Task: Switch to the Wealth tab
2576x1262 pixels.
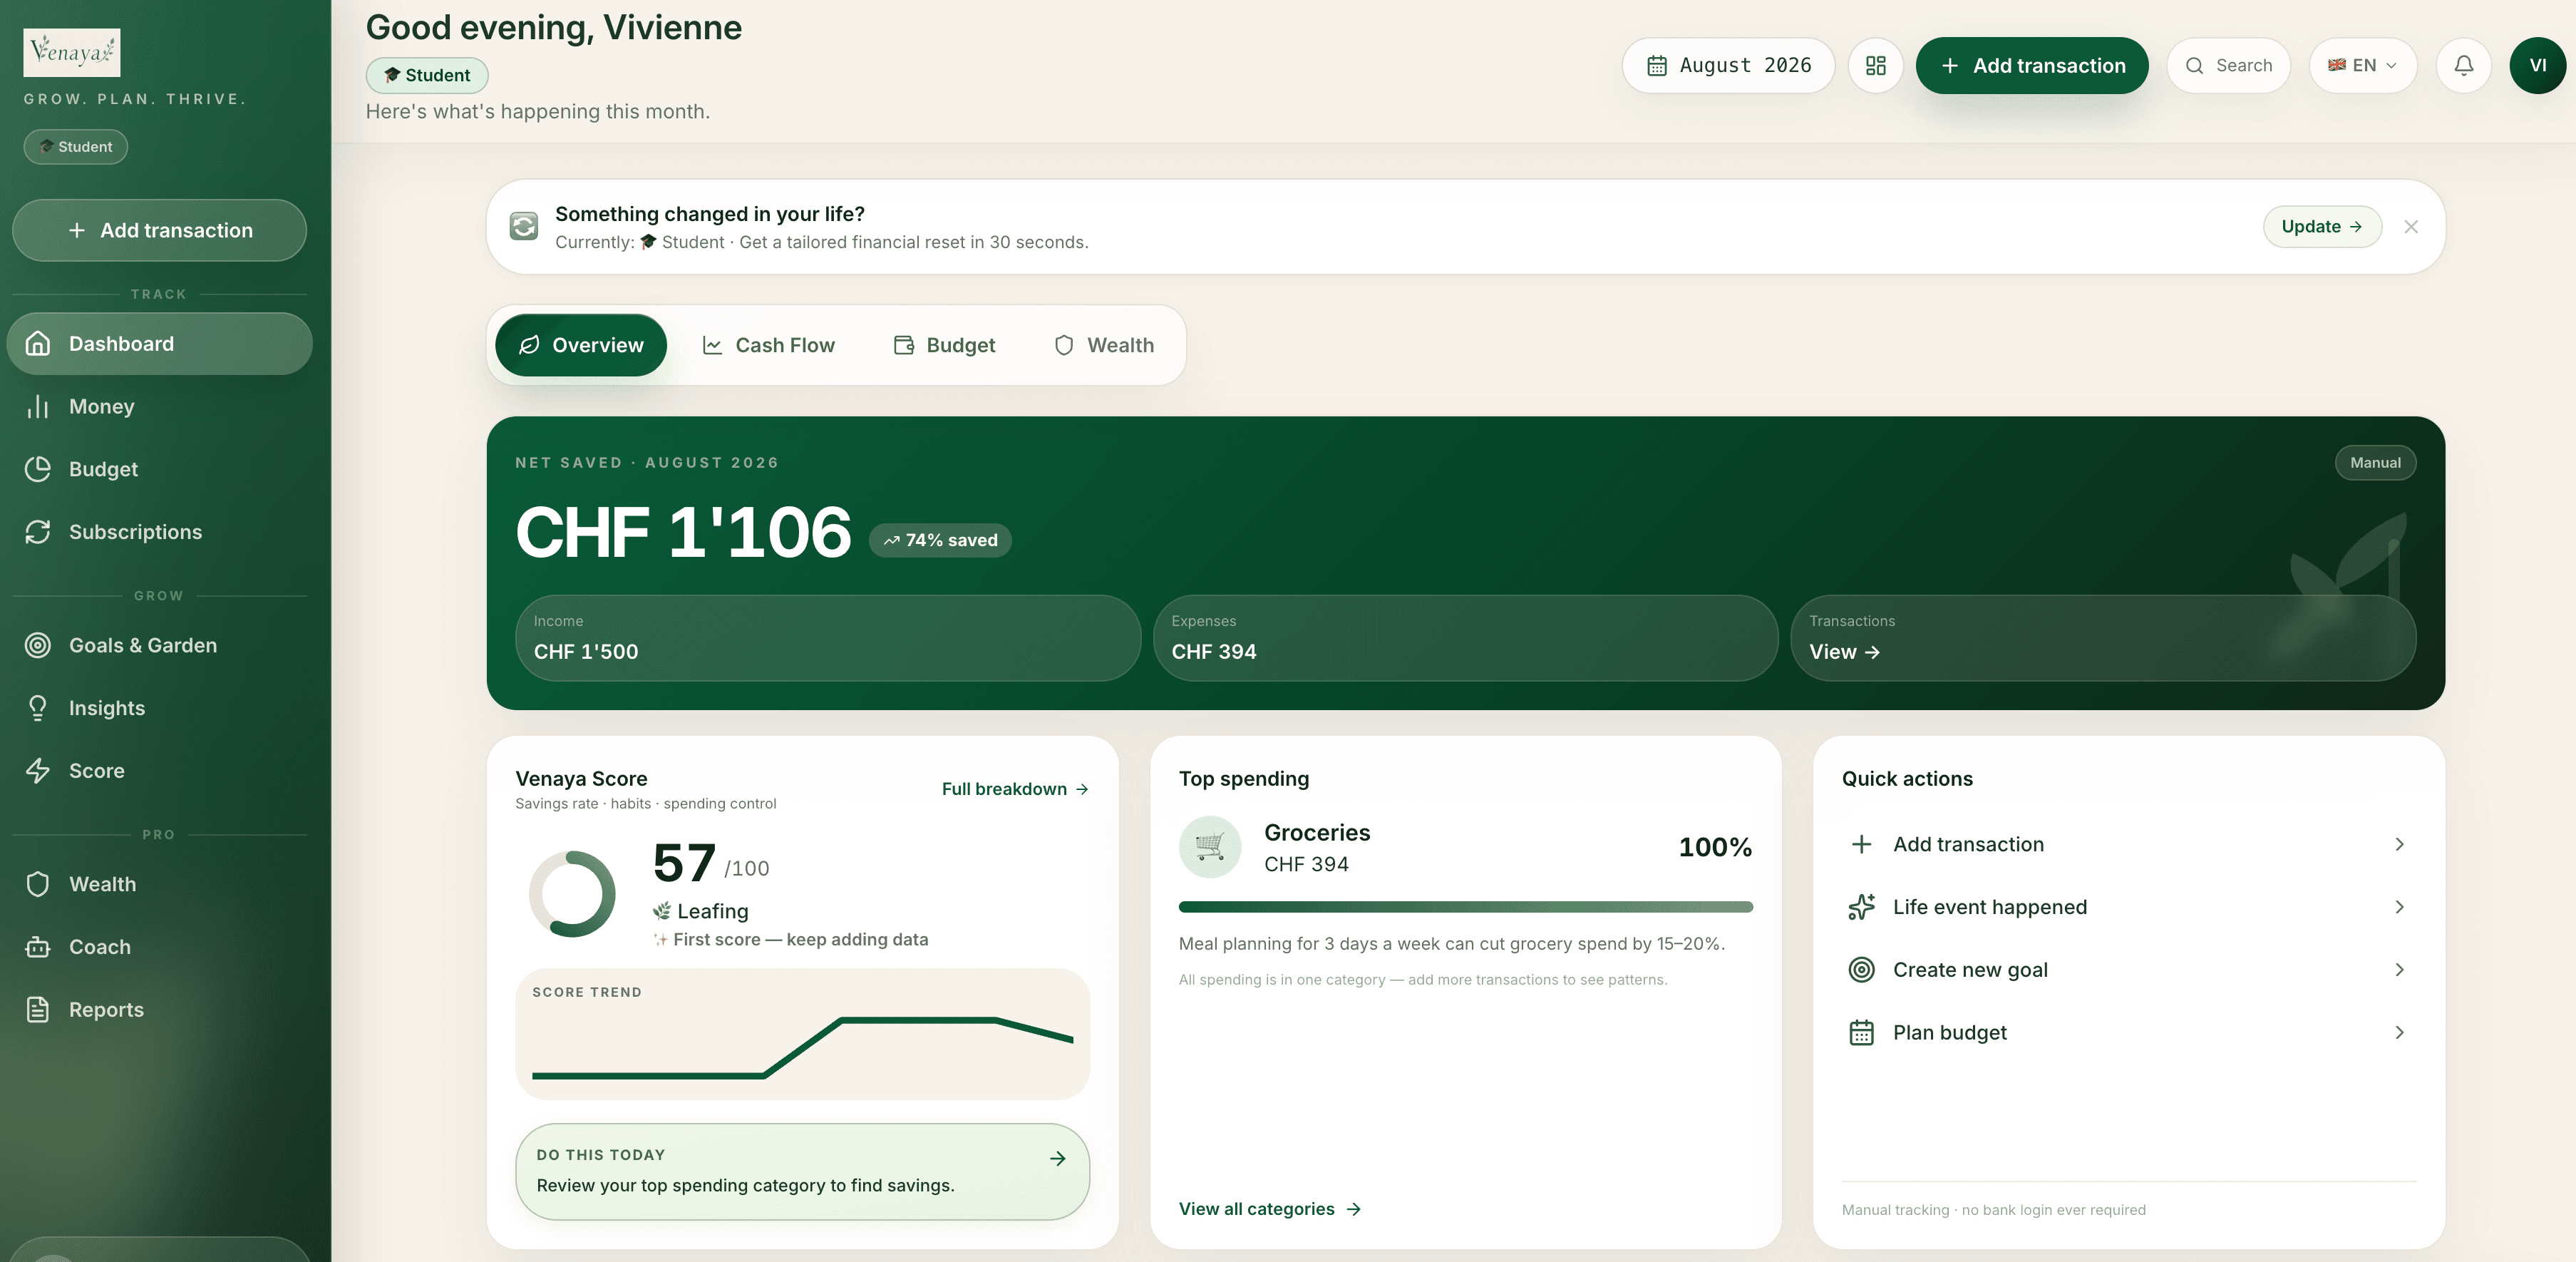Action: tap(1104, 345)
